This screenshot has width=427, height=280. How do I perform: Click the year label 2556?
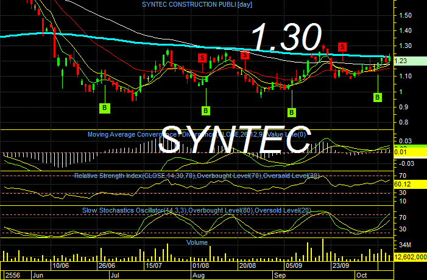[13, 275]
